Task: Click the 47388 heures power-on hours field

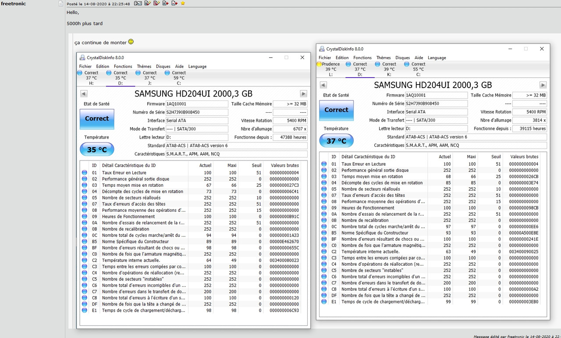Action: tap(290, 137)
